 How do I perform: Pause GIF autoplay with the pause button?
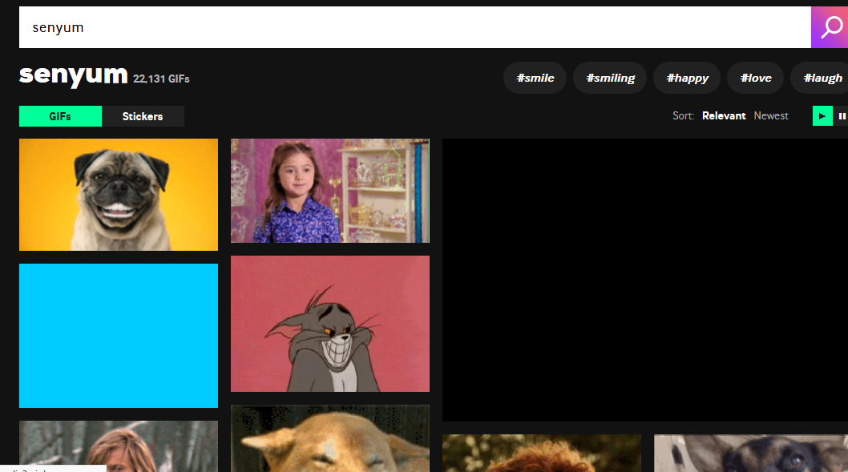click(x=842, y=116)
